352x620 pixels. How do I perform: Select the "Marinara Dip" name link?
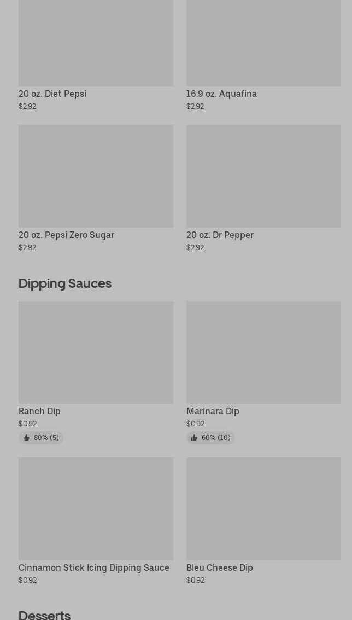[213, 411]
